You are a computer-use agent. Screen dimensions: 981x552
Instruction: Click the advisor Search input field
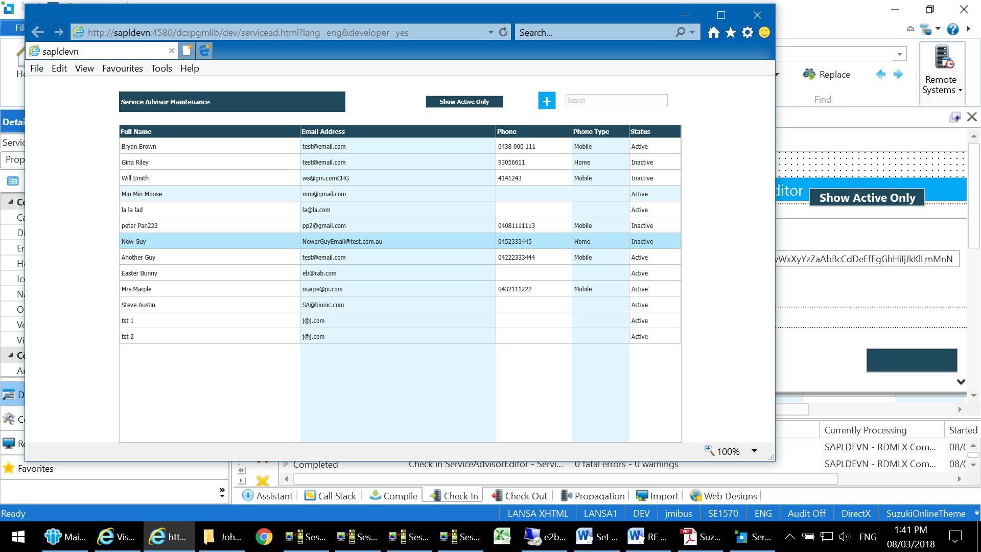(x=616, y=101)
